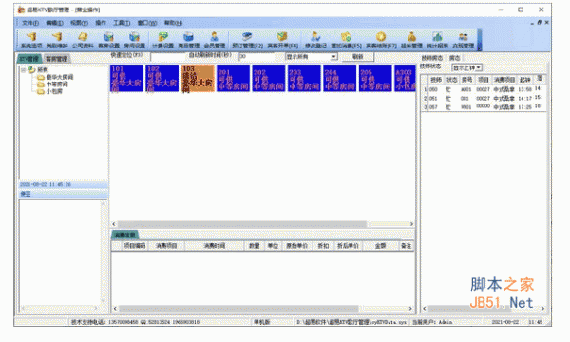
Task: Select the 消费信息 tab
Action: click(x=124, y=236)
